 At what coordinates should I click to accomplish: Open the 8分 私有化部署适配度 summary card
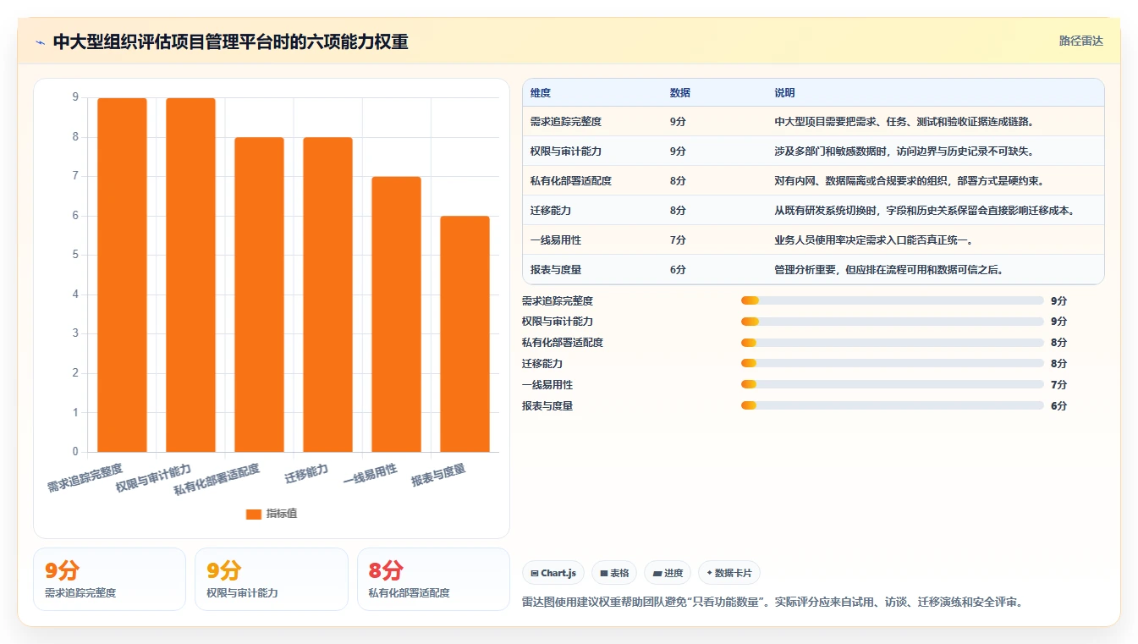pyautogui.click(x=433, y=579)
